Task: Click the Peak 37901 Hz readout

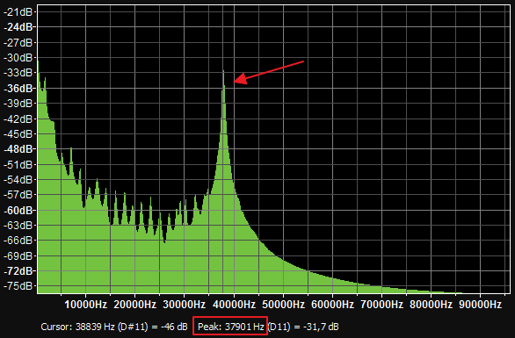Action: tap(230, 327)
